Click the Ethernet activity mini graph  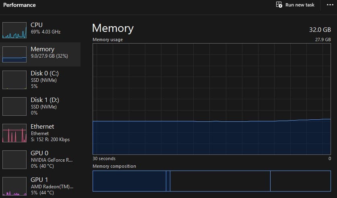tap(15, 133)
